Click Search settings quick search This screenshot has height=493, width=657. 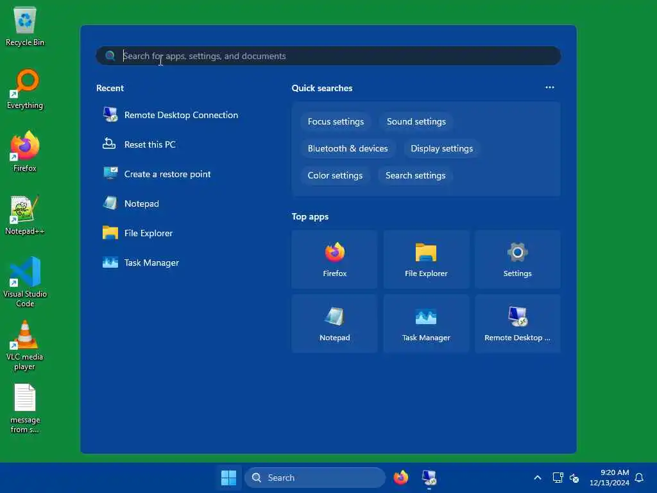click(415, 175)
